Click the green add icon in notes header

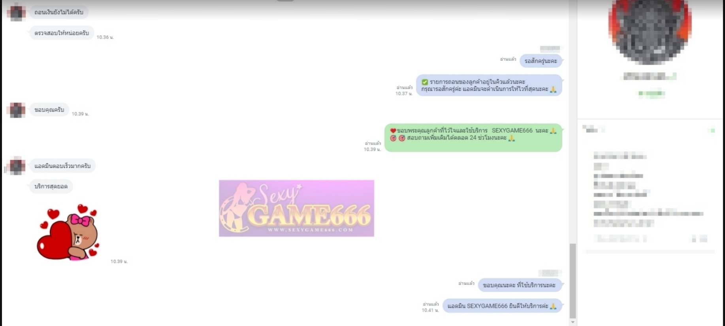712,130
